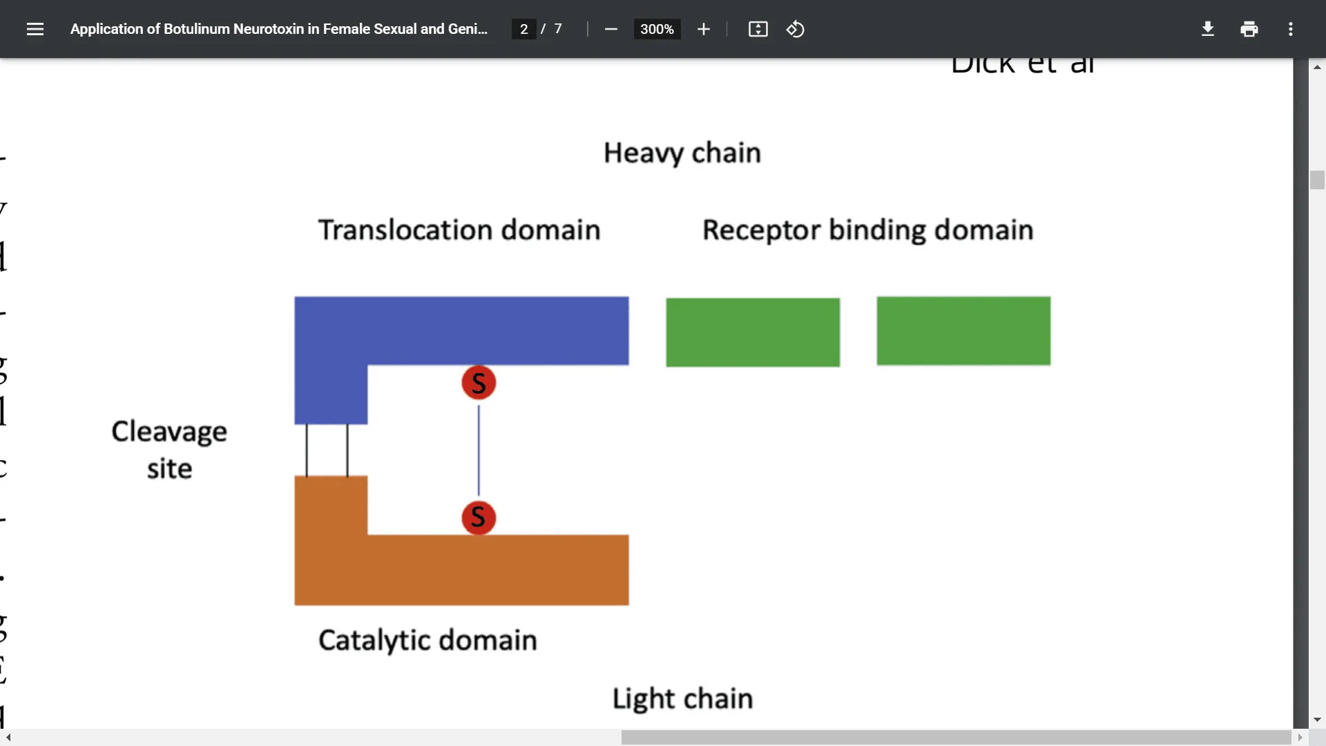The height and width of the screenshot is (746, 1326).
Task: Click the scroll down arrow
Action: pyautogui.click(x=1317, y=720)
